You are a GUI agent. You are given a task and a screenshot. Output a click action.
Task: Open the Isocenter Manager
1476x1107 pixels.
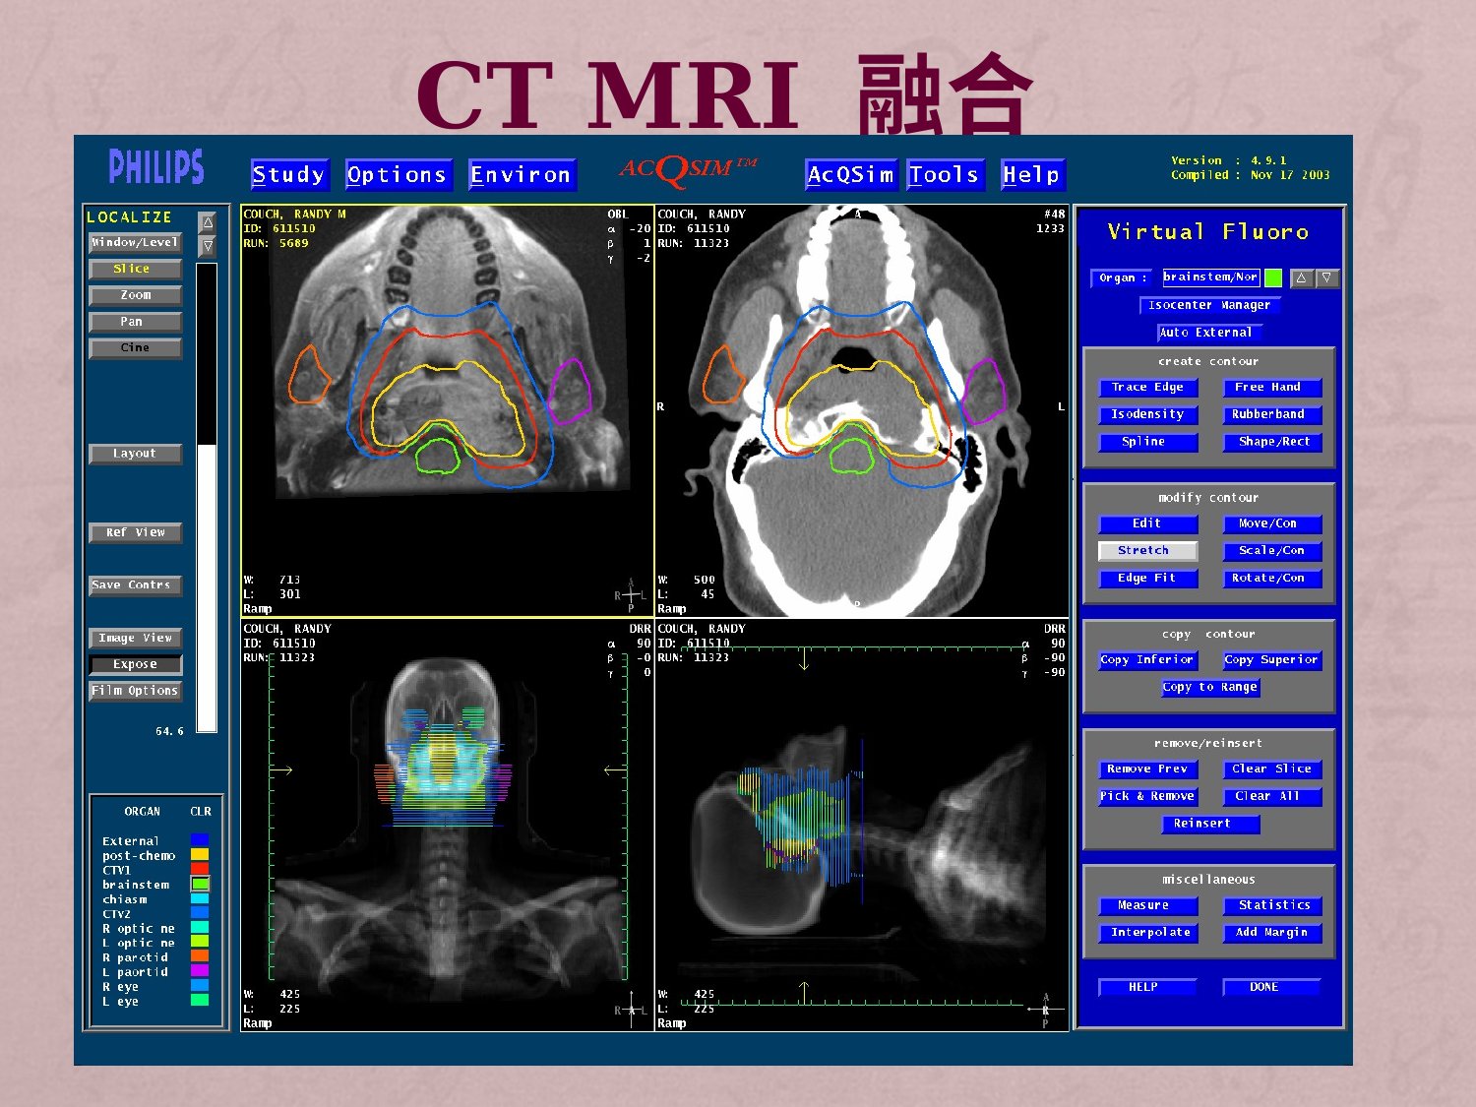1209,306
